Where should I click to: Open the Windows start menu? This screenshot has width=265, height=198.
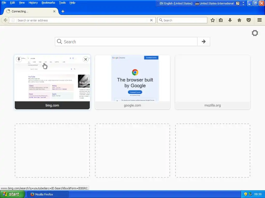click(12, 194)
